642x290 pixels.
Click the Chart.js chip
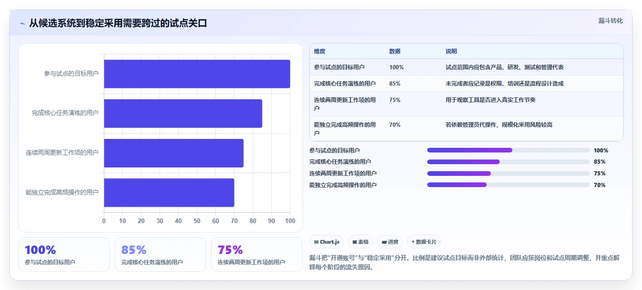(x=327, y=242)
